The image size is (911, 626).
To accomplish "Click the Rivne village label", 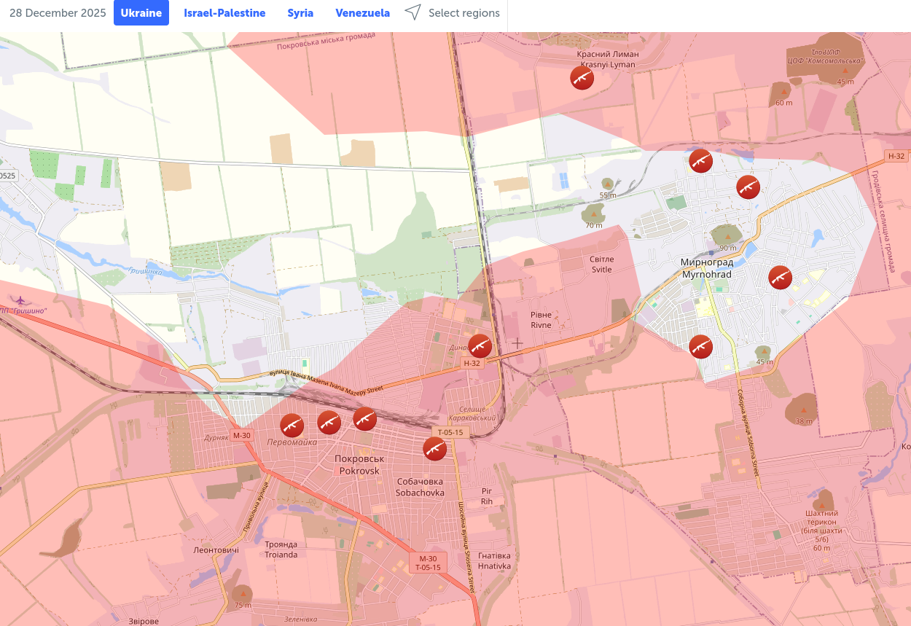I will 541,320.
